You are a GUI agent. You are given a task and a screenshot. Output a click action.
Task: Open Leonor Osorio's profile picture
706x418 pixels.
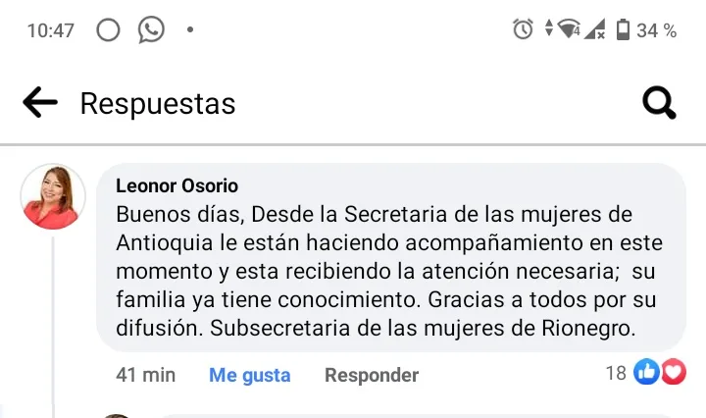(x=53, y=196)
